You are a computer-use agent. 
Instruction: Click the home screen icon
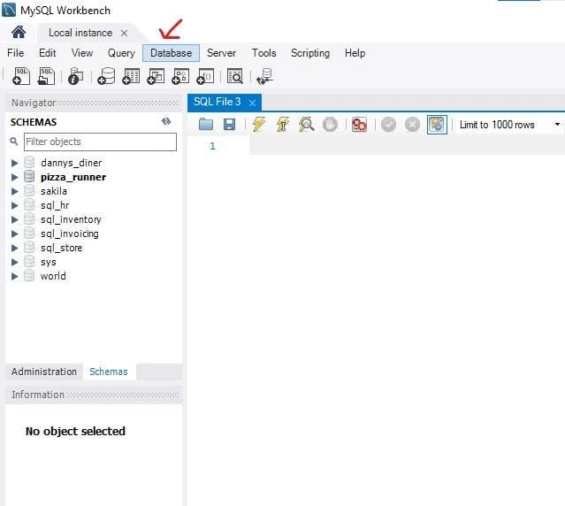coord(19,33)
